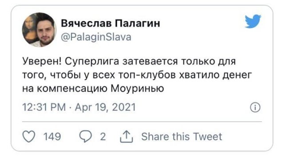This screenshot has width=284, height=167.
Task: Click the 149 likes count
Action: tap(52, 136)
